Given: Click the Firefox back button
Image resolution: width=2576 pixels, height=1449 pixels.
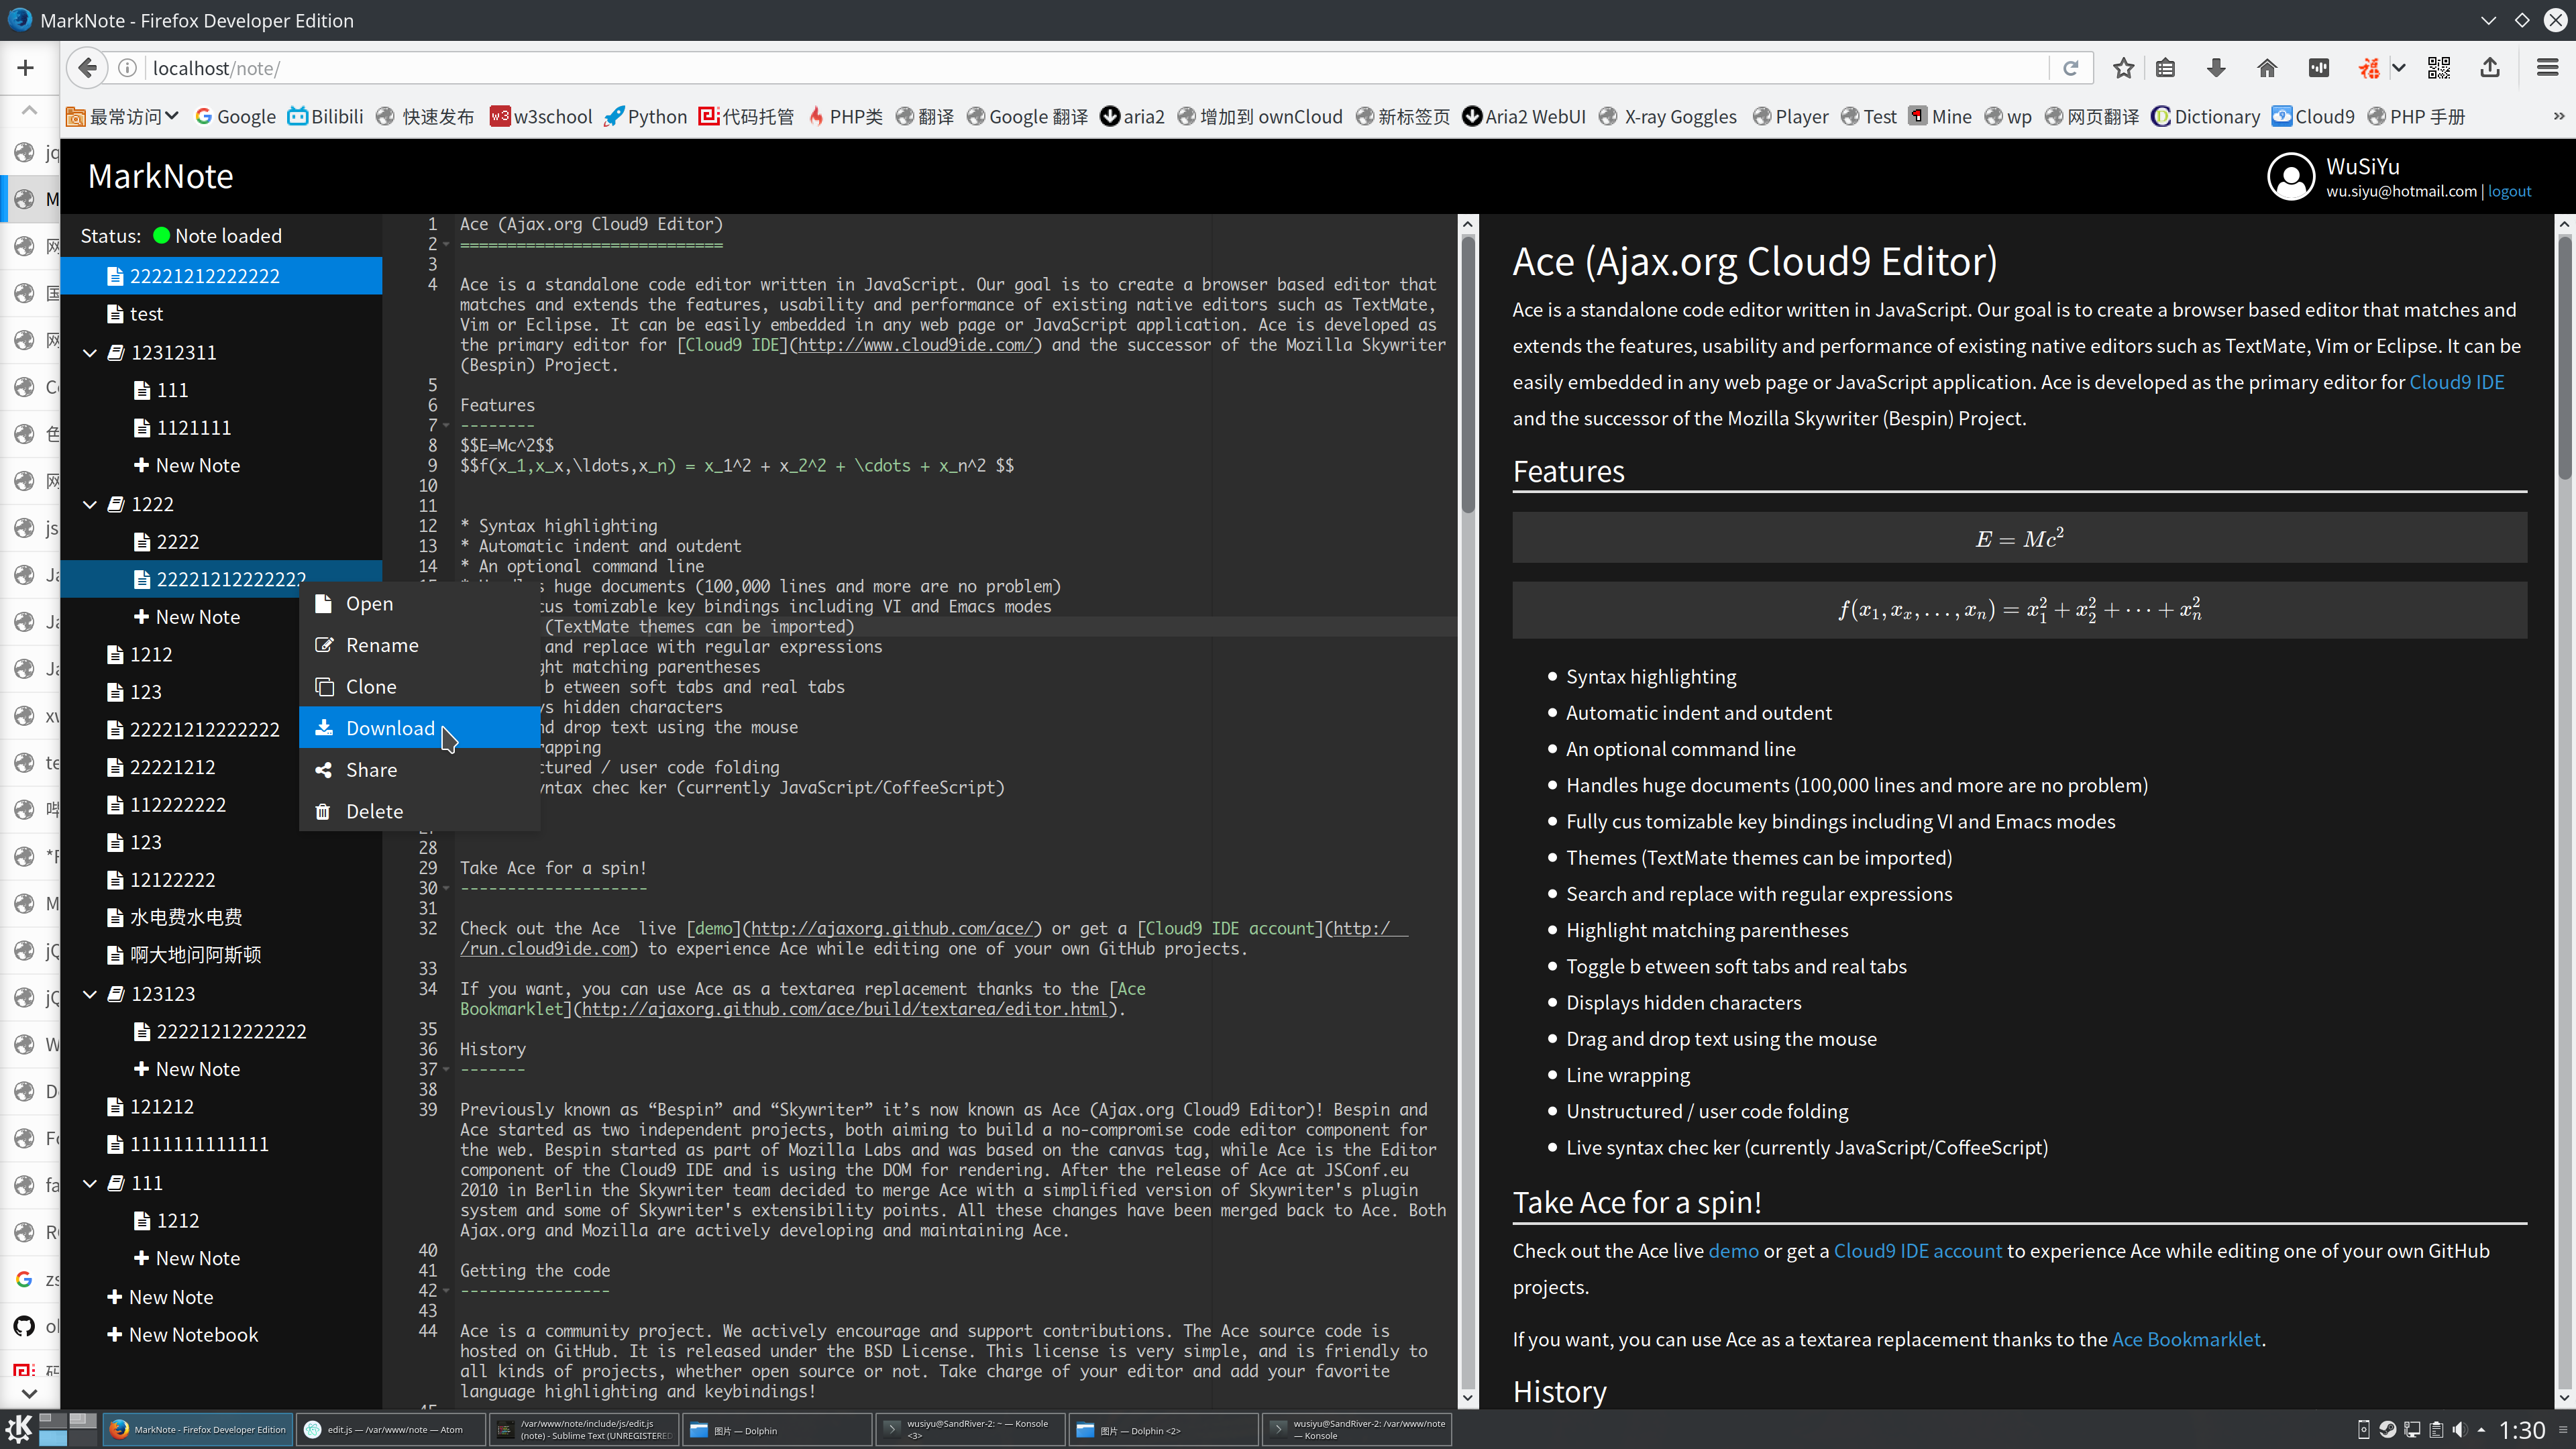Looking at the screenshot, I should [x=88, y=68].
